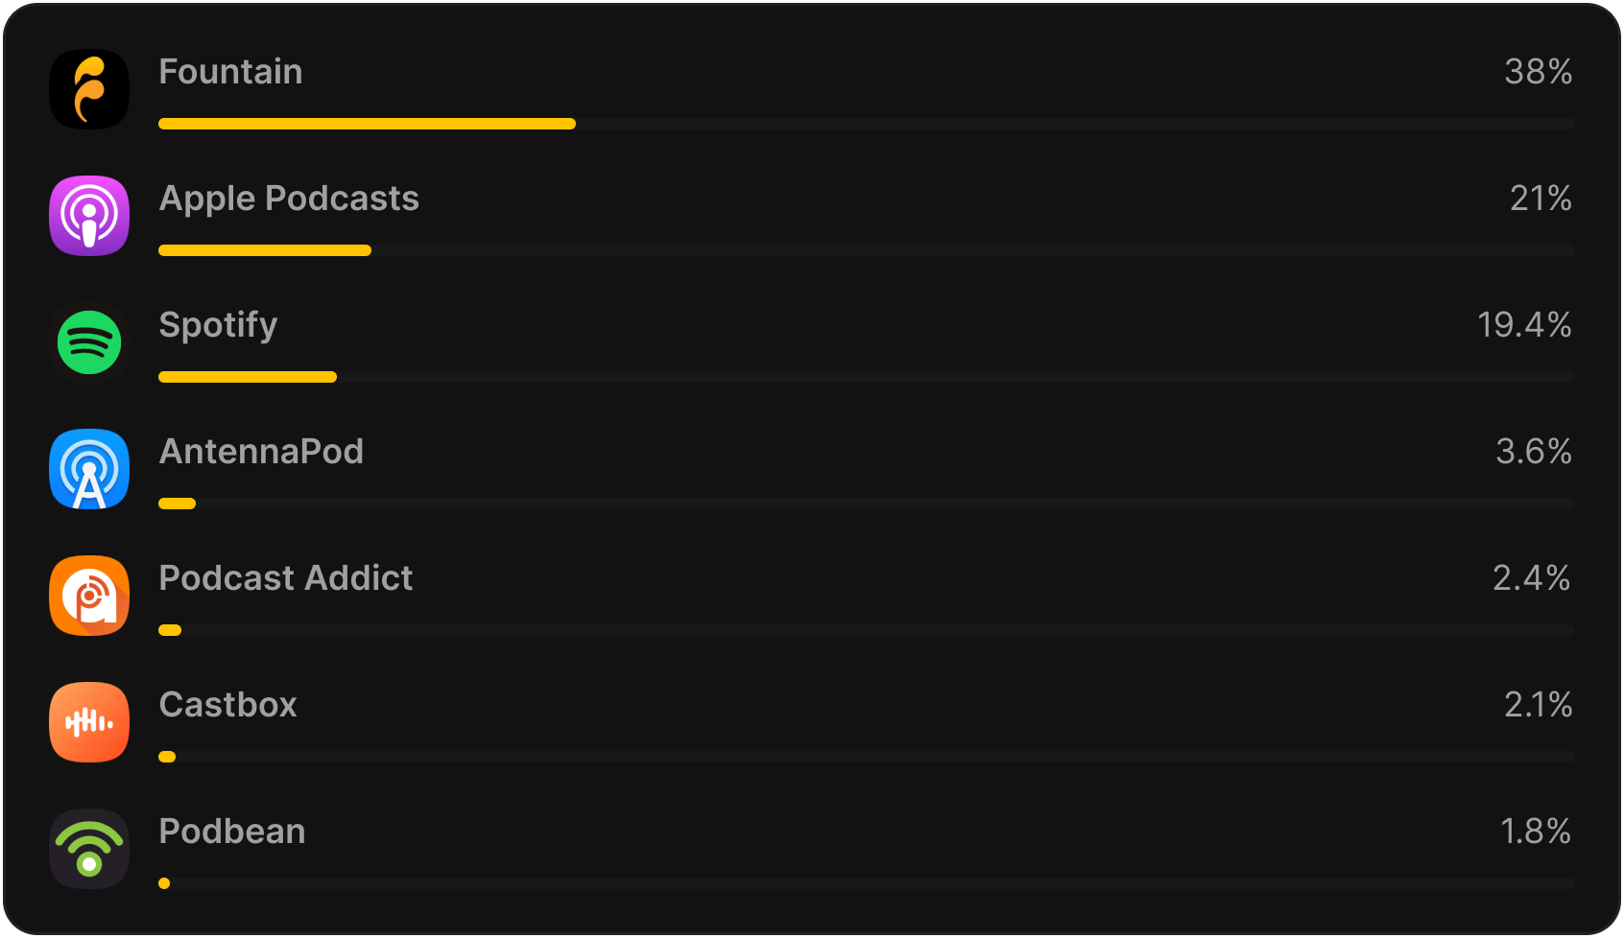Click the Podbean app icon

(x=89, y=849)
